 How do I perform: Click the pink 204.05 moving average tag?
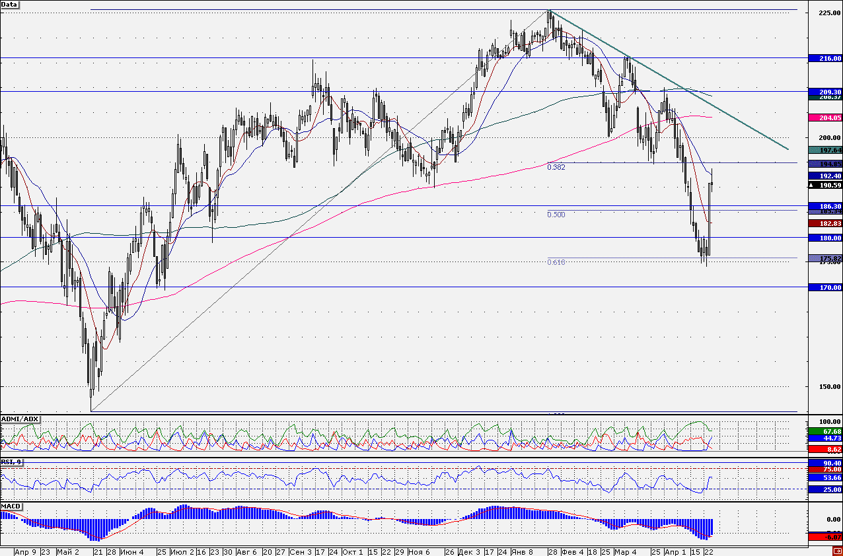click(x=825, y=117)
